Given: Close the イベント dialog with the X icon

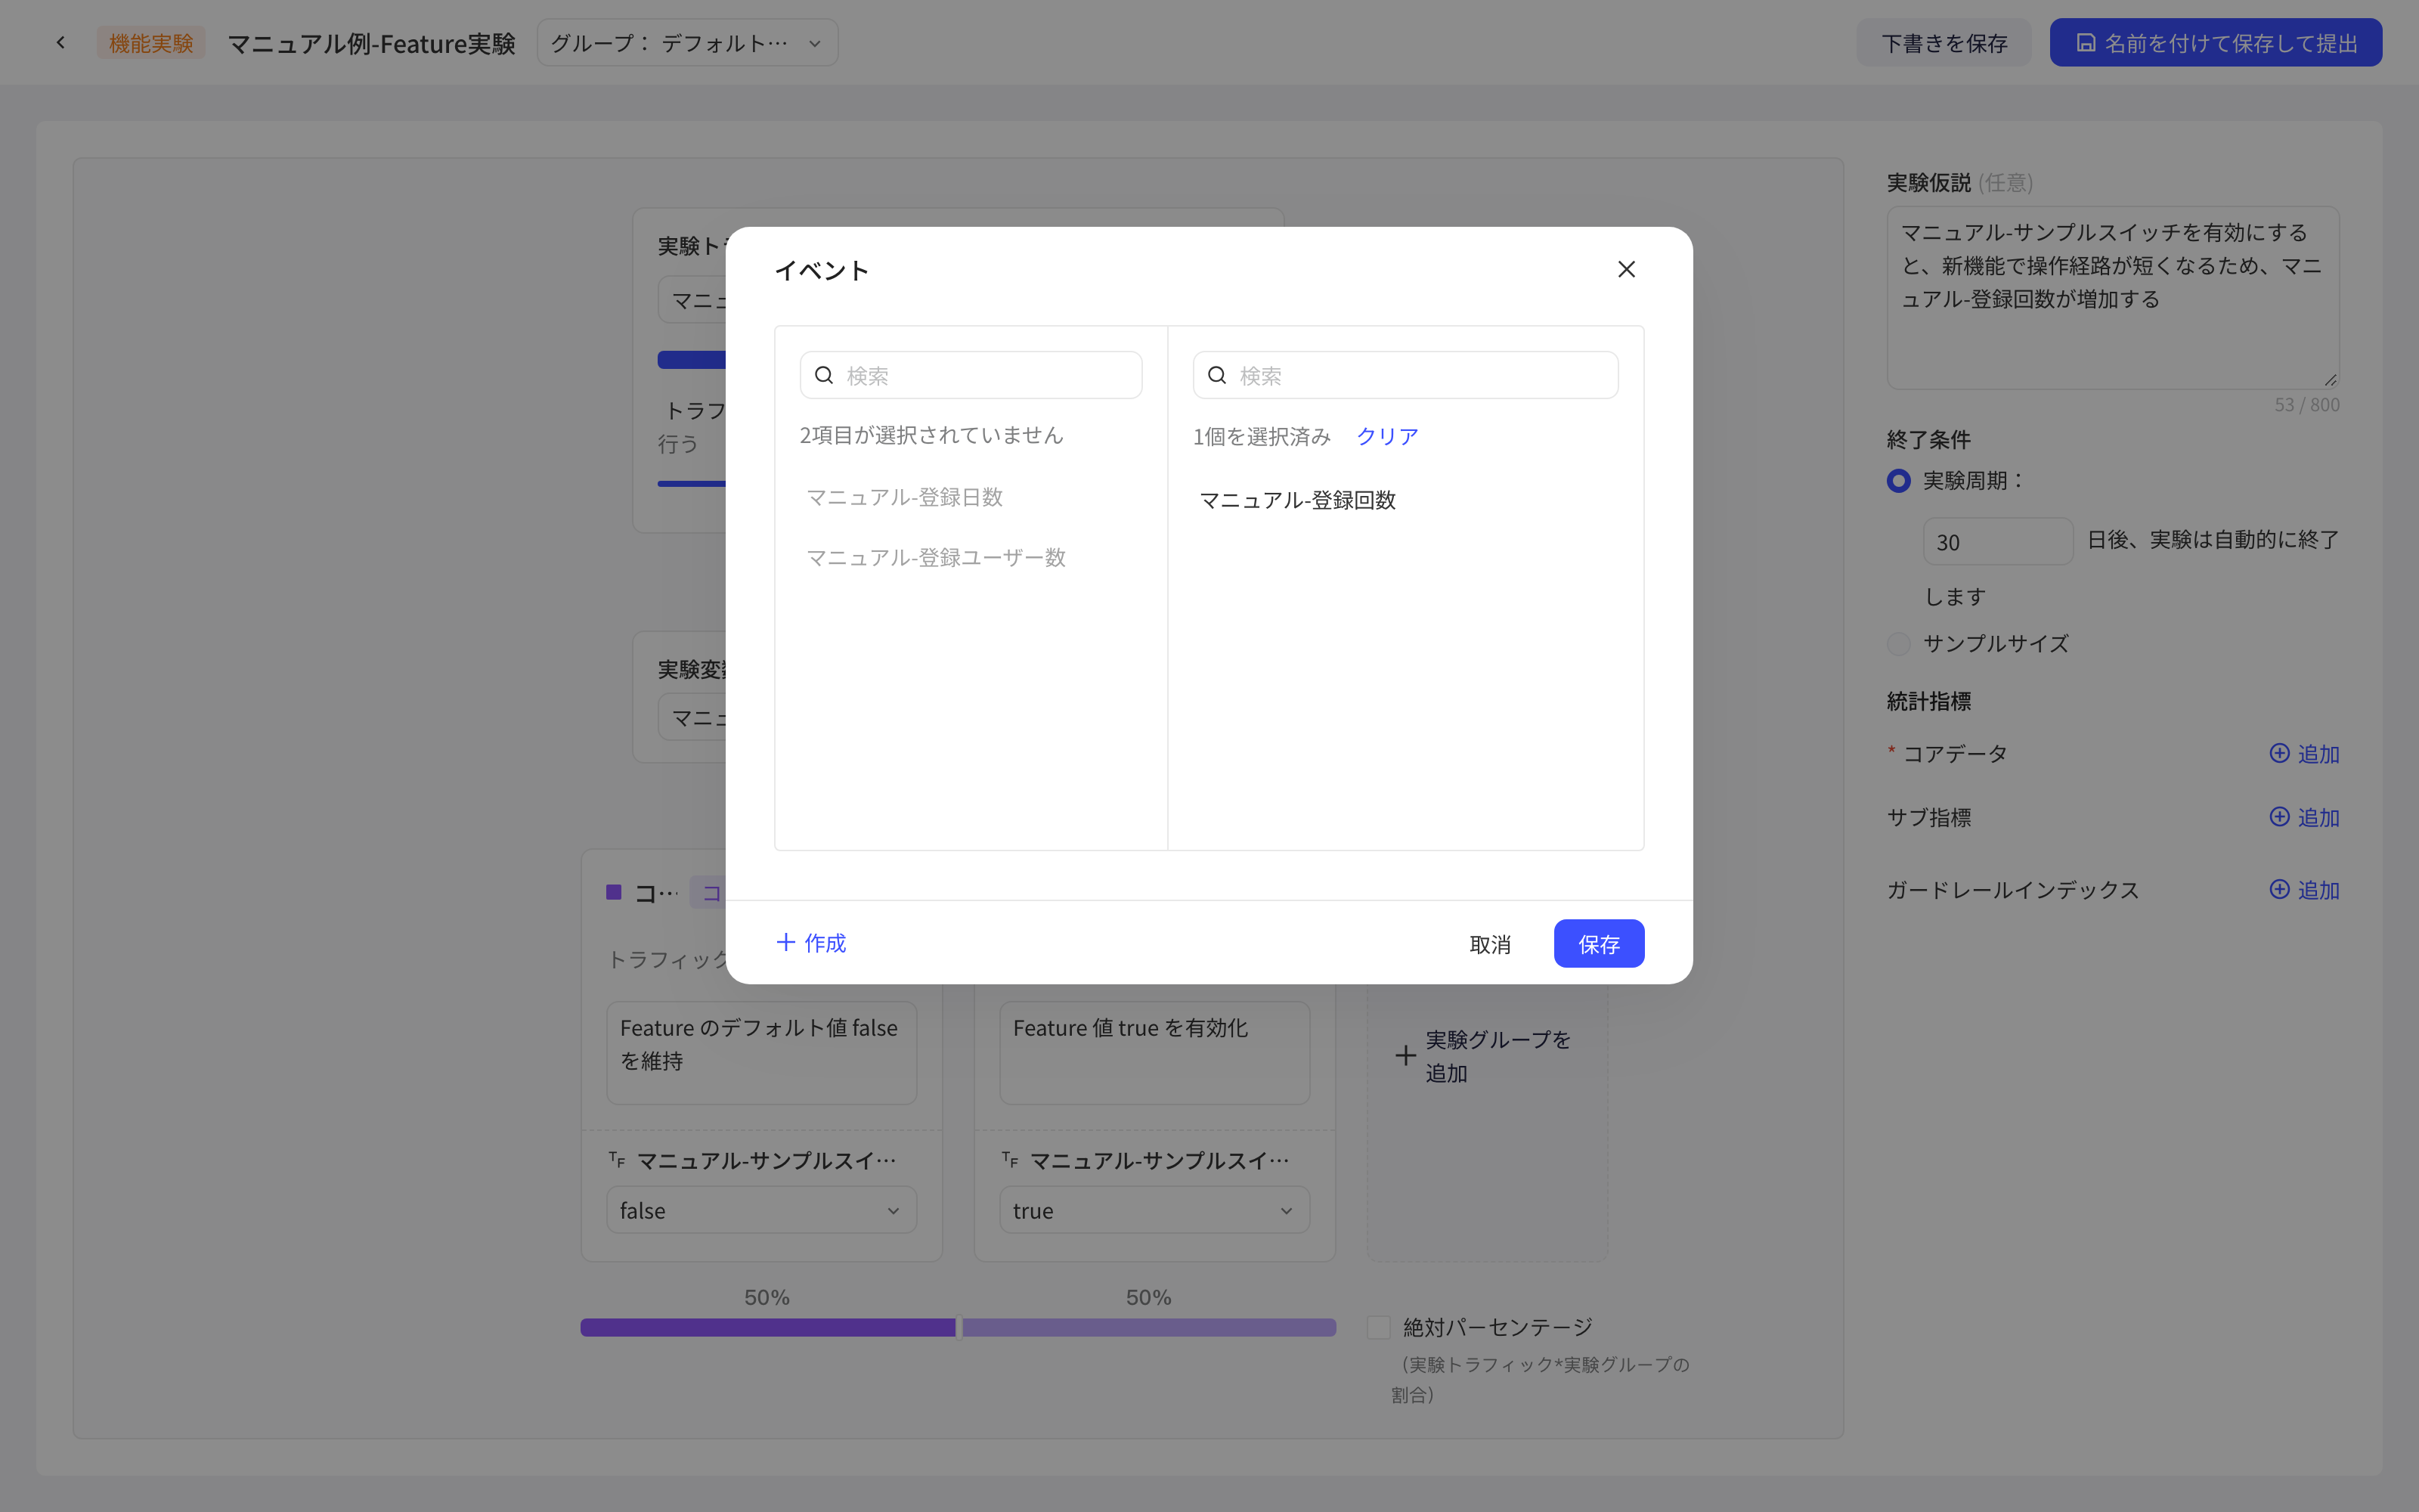Looking at the screenshot, I should [x=1626, y=269].
